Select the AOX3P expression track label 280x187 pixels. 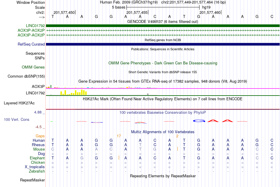coord(38,86)
